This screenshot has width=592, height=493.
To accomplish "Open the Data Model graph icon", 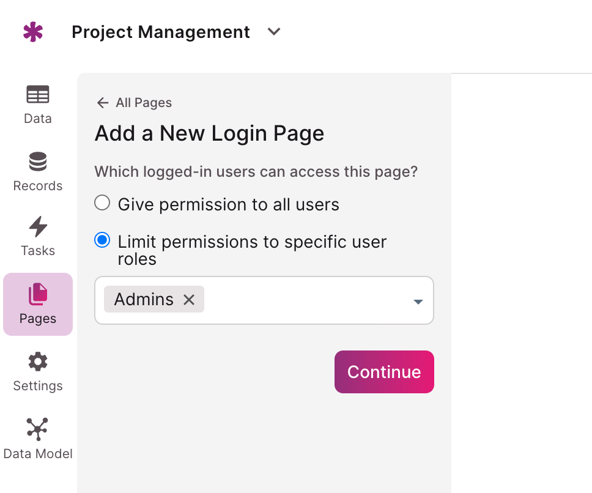I will [x=38, y=429].
